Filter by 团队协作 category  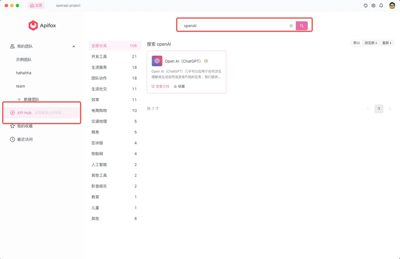pyautogui.click(x=115, y=78)
